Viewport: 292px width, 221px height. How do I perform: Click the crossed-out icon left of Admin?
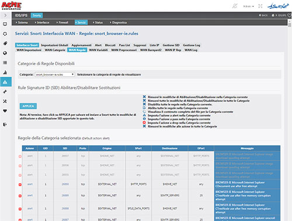click(235, 6)
